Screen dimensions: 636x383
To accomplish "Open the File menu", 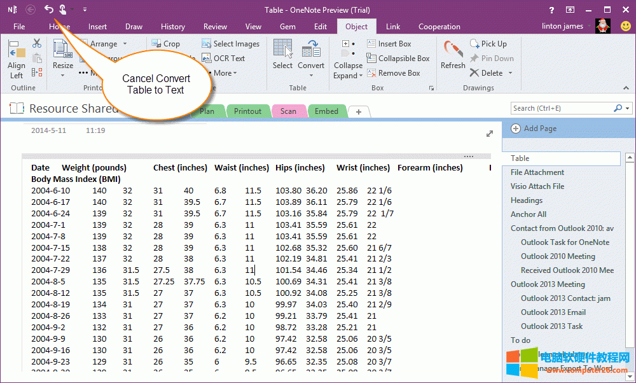I will coord(19,27).
